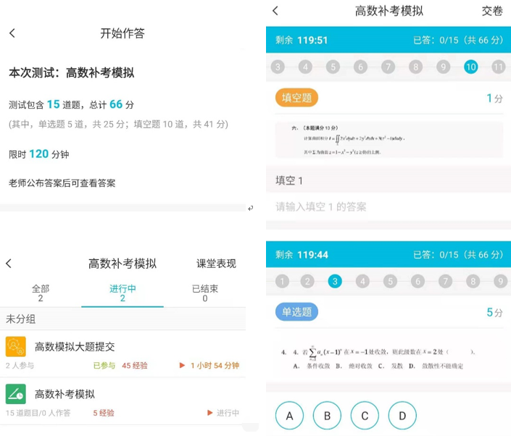This screenshot has width=511, height=436.
Task: Select the 进行中 tab
Action: tap(122, 293)
